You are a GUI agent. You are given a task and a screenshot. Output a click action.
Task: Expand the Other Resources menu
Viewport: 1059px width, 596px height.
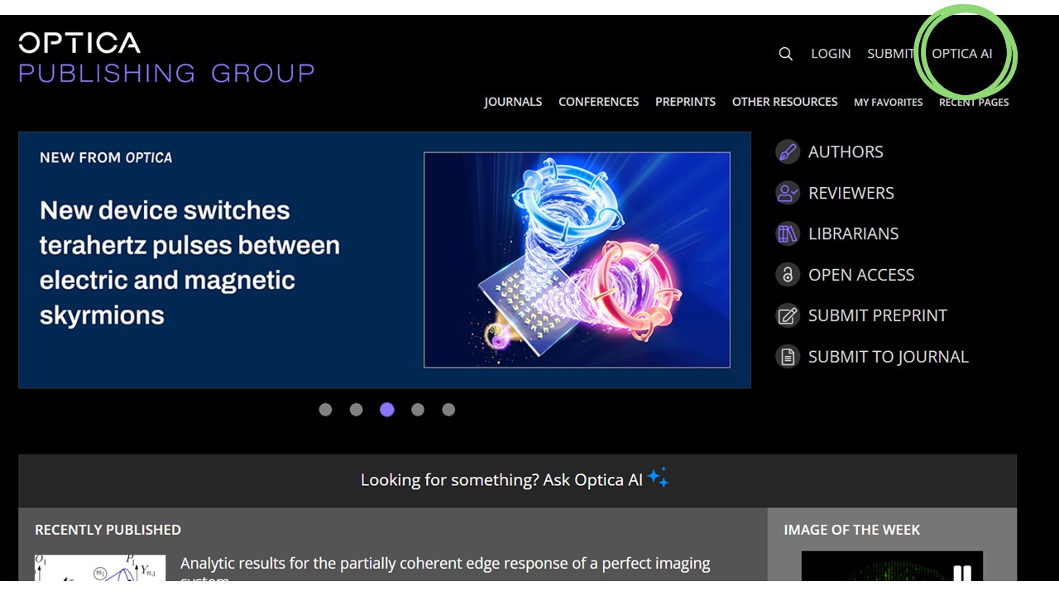[x=784, y=102]
